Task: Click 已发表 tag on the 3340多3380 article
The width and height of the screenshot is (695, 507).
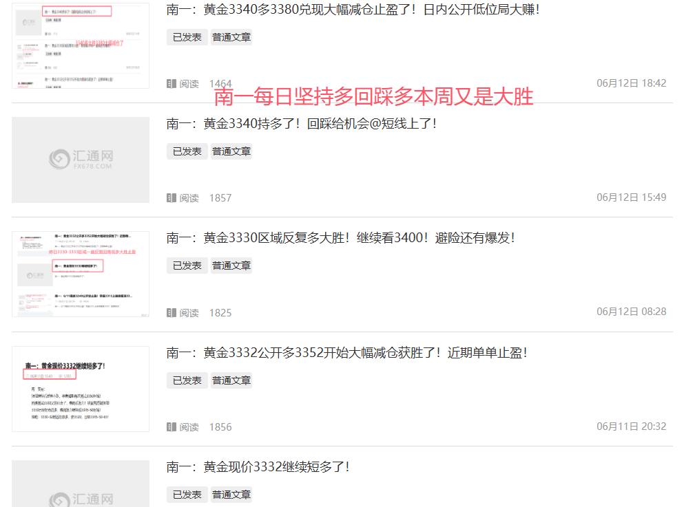Action: point(187,37)
